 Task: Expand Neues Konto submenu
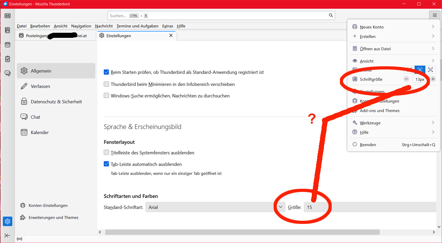coord(394,27)
